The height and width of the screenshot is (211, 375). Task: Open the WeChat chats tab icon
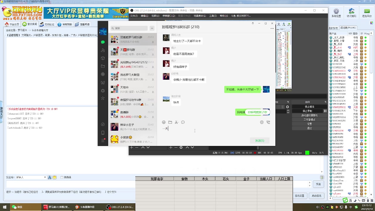[103, 42]
